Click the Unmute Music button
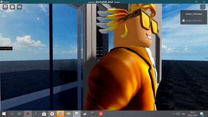The width and height of the screenshot is (208, 117). [6, 48]
